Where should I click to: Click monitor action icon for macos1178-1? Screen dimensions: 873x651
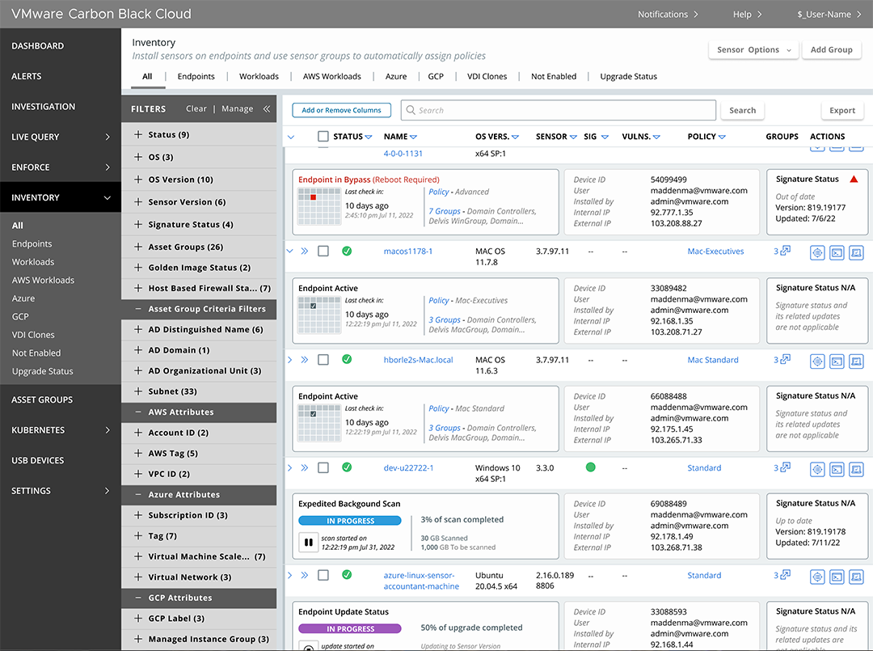(856, 253)
